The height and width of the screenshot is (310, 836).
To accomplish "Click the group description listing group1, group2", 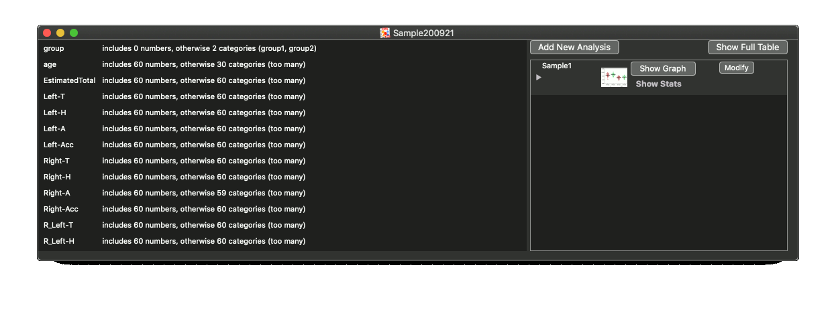I will pyautogui.click(x=209, y=48).
